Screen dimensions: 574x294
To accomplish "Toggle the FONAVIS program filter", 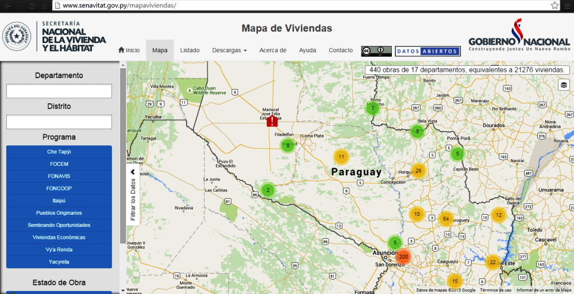I will 59,176.
